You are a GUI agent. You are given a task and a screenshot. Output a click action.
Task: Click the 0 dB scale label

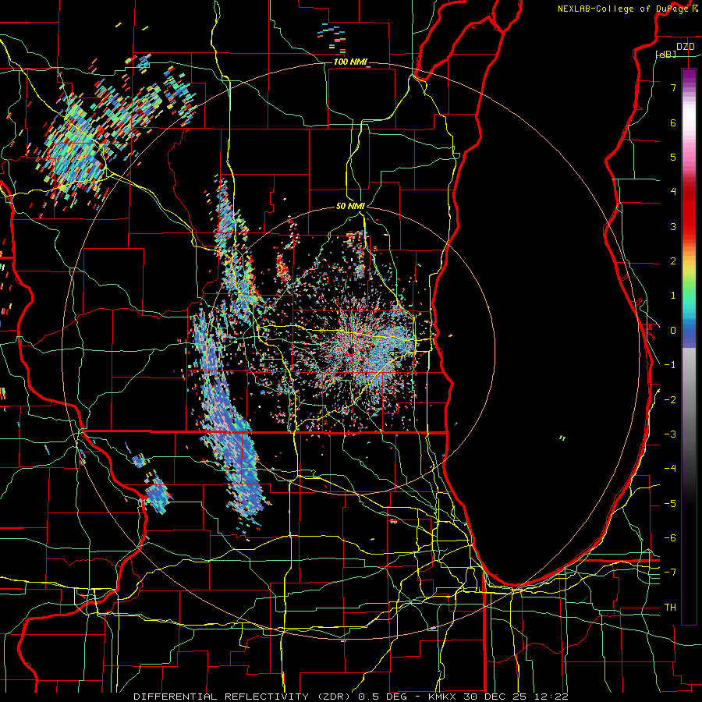[x=673, y=331]
